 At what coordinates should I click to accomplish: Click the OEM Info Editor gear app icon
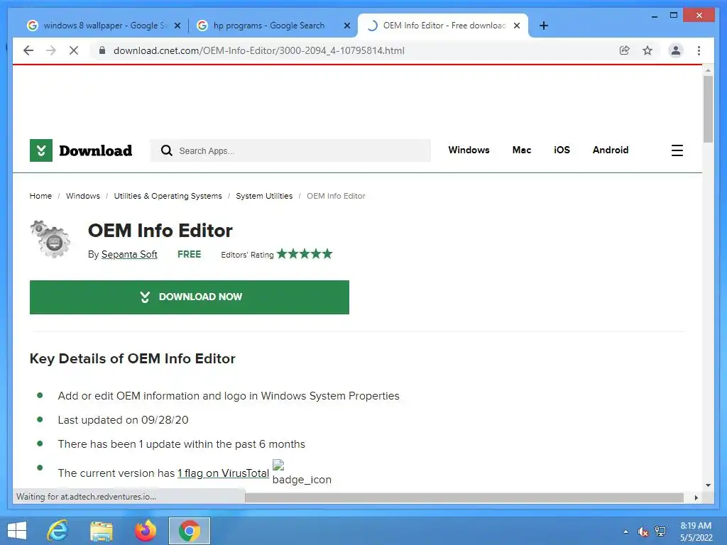tap(50, 238)
